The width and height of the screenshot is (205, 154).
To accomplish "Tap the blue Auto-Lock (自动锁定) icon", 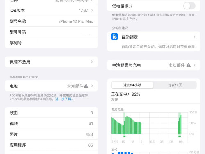I will pyautogui.click(x=114, y=37).
